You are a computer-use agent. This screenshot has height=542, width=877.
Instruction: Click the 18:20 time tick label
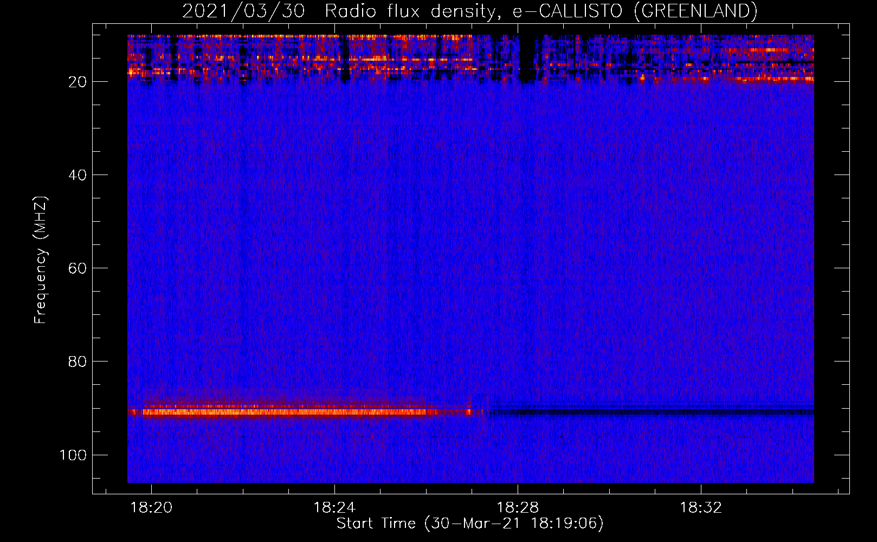pyautogui.click(x=151, y=508)
